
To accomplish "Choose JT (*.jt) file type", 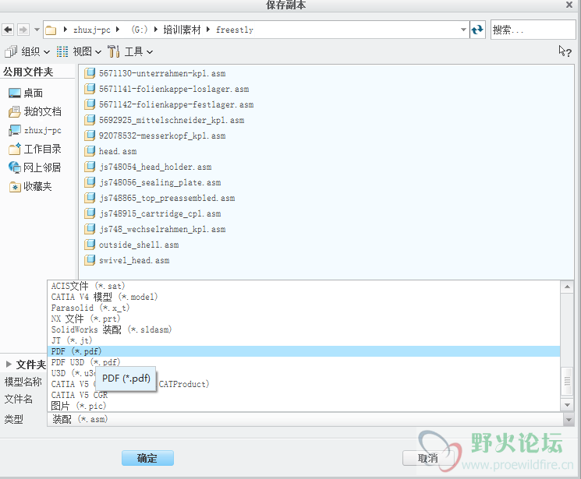I will [x=303, y=340].
